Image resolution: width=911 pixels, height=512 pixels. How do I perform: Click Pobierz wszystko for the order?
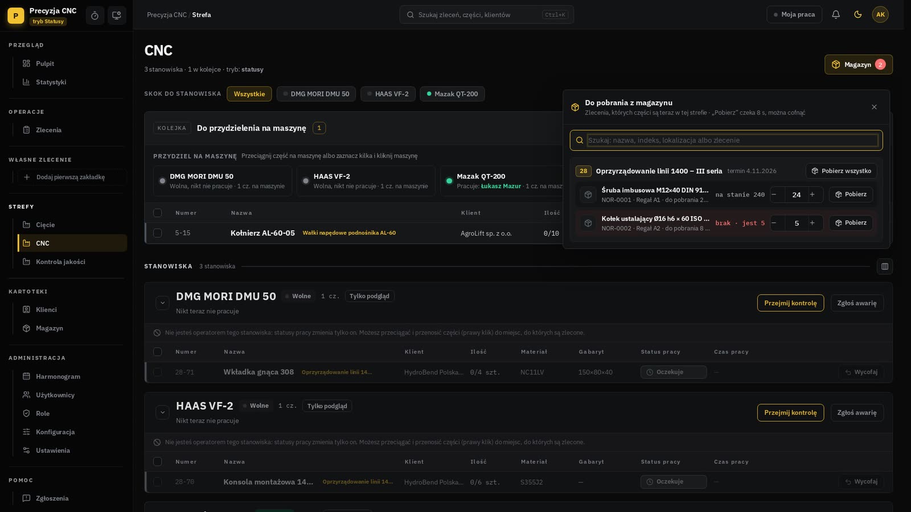[842, 171]
